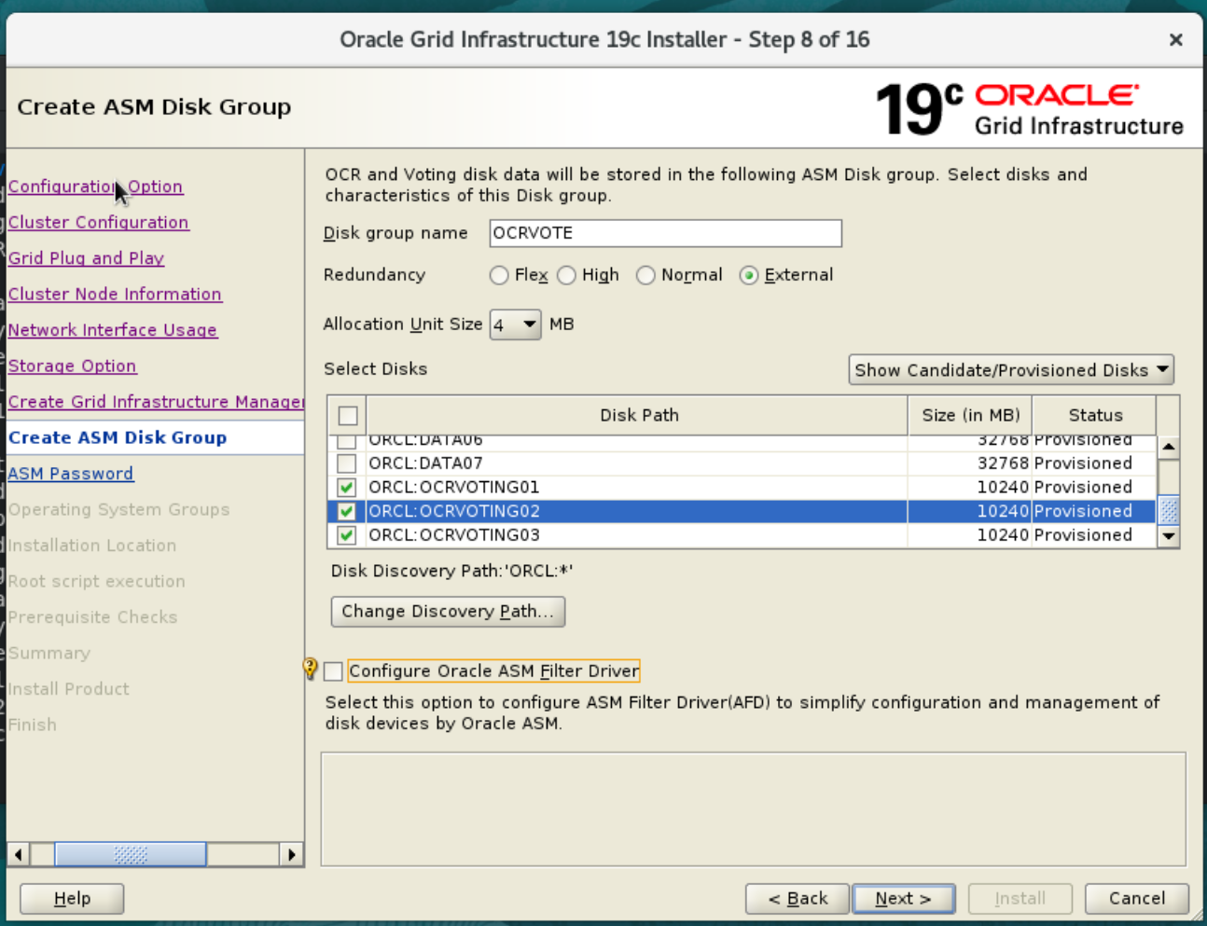Click the Size (in MB) column header
This screenshot has height=926, width=1207.
[971, 416]
